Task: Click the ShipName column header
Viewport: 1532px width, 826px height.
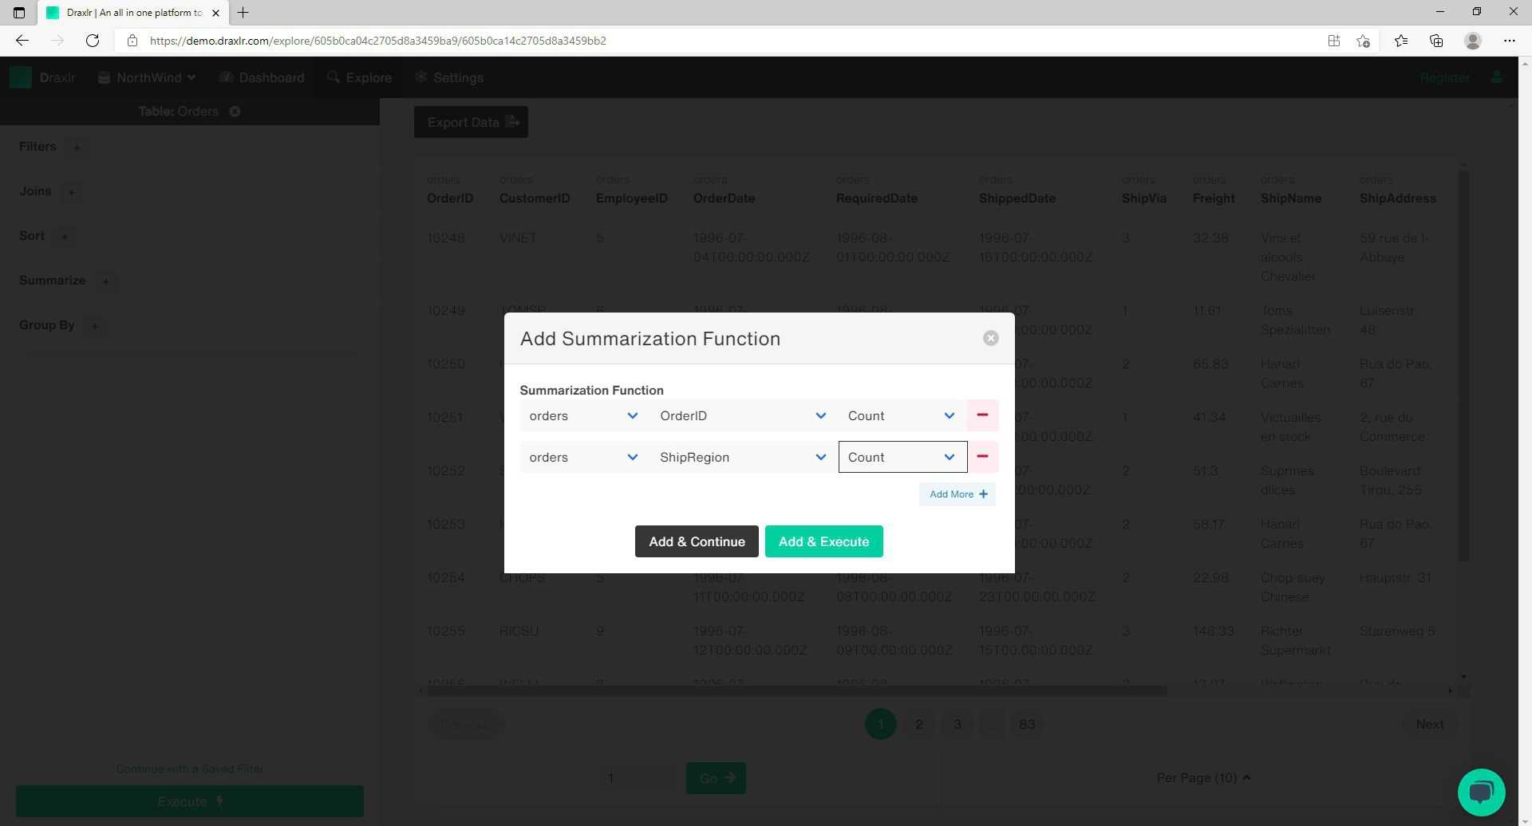Action: [1290, 198]
